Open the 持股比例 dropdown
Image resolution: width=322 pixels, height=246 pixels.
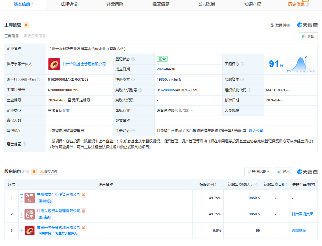pos(258,172)
